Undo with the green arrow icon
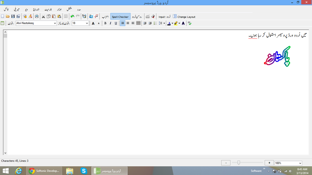This screenshot has height=175, width=312. (x=72, y=16)
